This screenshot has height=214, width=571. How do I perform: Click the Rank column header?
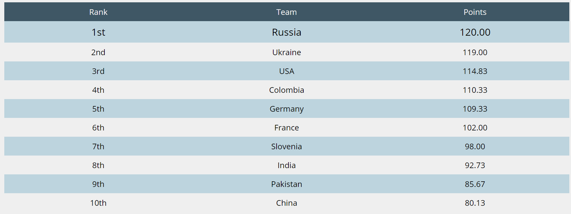98,12
